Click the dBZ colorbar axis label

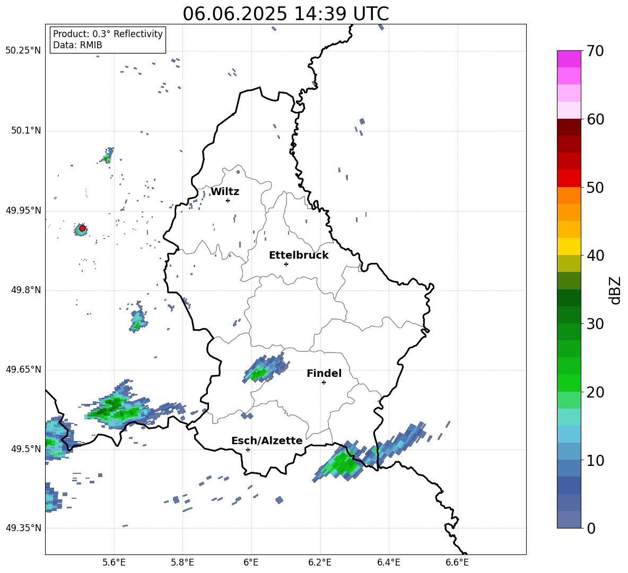pos(614,290)
